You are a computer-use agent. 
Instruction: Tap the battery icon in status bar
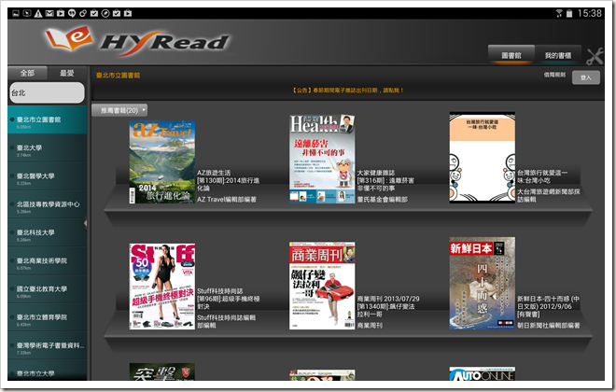coord(569,14)
